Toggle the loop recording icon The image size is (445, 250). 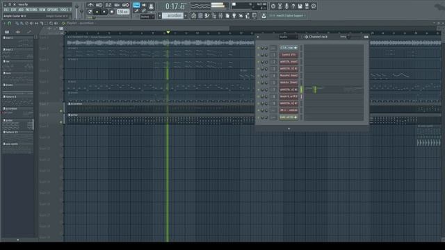125,5
